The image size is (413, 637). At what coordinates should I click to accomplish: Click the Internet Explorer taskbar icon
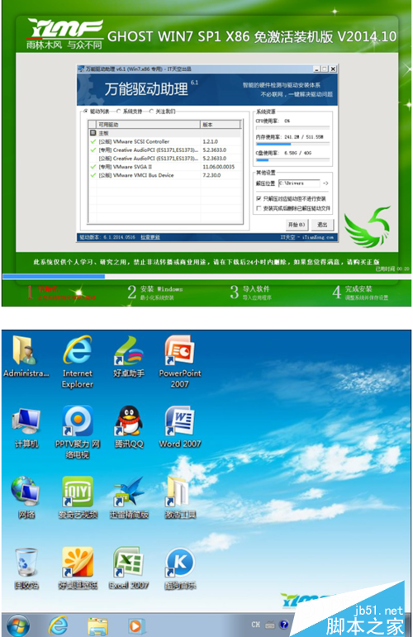click(59, 625)
